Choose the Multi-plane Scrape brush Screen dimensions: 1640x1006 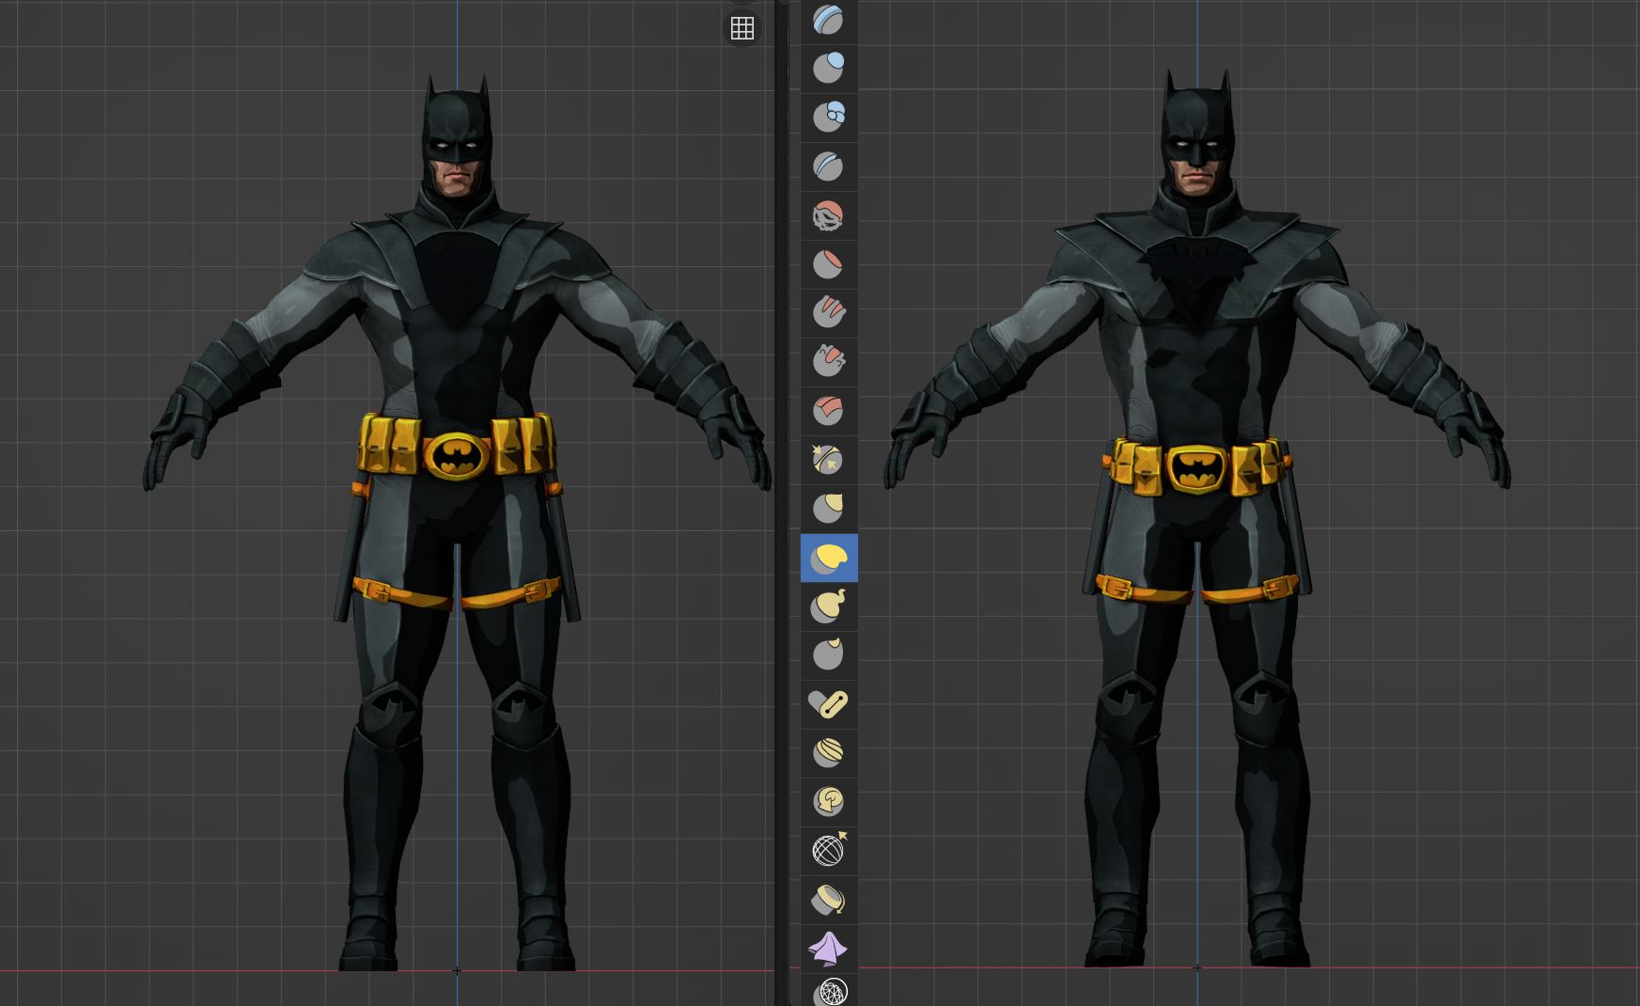[x=828, y=411]
